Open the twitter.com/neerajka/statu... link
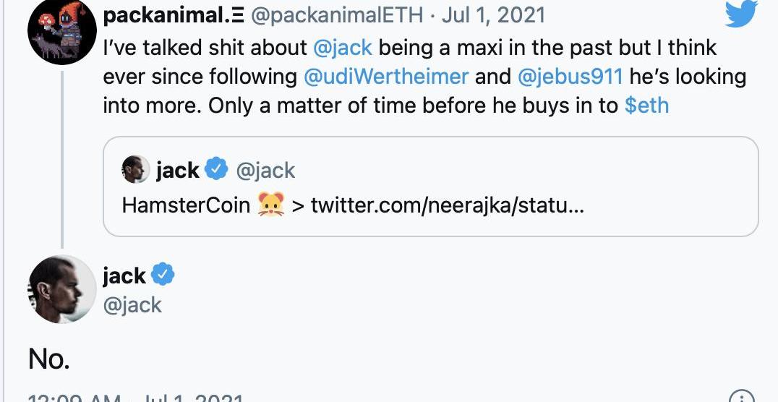 coord(447,205)
